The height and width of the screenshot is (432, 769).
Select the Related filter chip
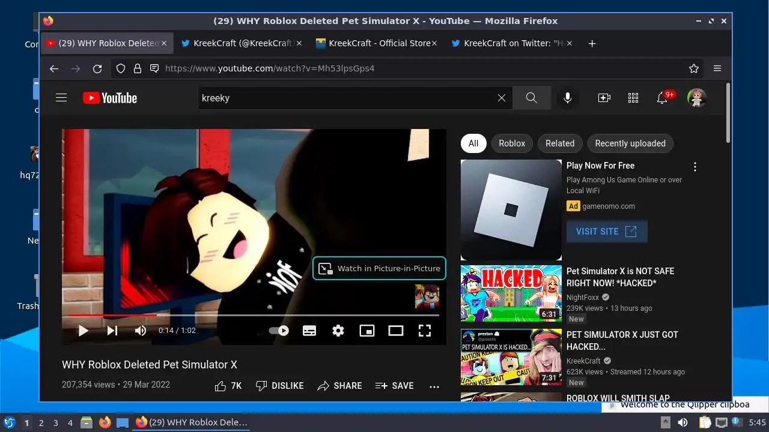(560, 143)
